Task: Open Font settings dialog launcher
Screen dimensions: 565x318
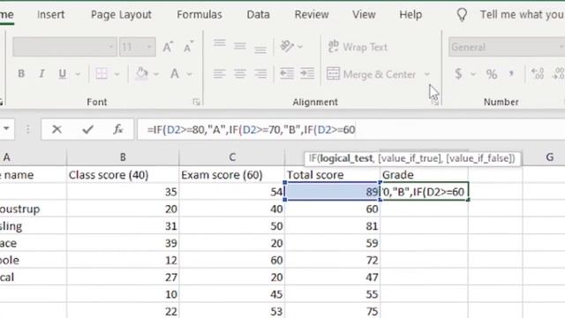Action: coord(196,102)
